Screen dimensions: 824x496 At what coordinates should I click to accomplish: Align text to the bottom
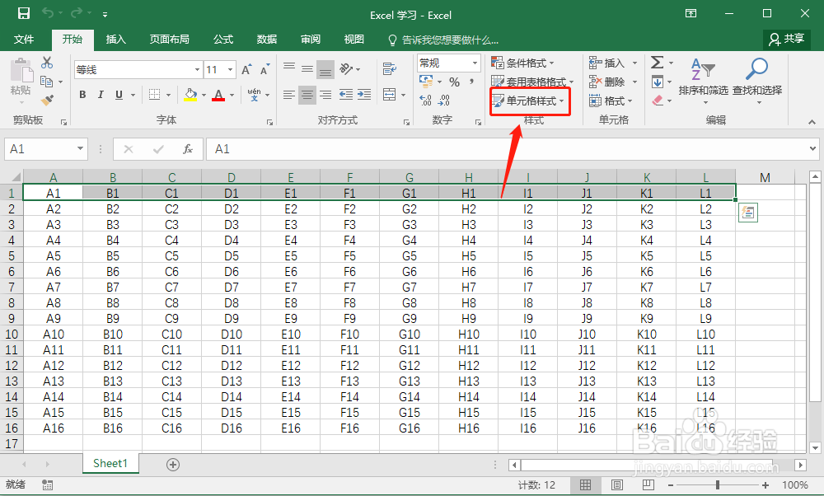point(325,69)
